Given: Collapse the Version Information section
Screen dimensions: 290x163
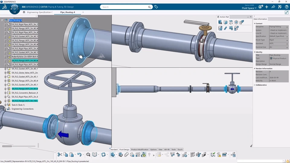Looking at the screenshot, I should coord(255,69).
